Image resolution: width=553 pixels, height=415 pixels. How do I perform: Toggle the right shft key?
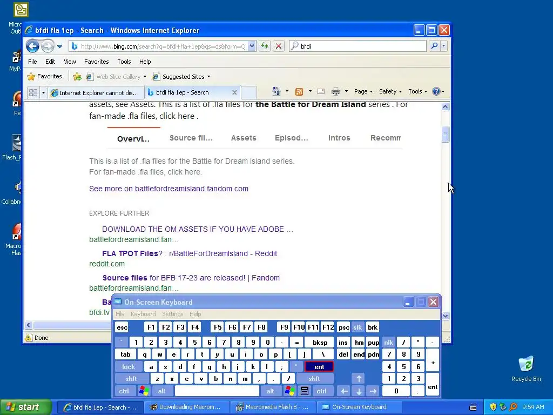point(314,379)
